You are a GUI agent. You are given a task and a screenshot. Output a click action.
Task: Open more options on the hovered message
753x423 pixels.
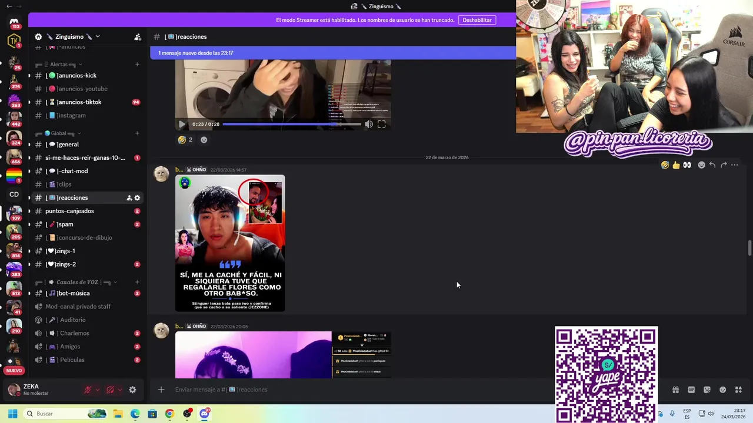click(735, 165)
